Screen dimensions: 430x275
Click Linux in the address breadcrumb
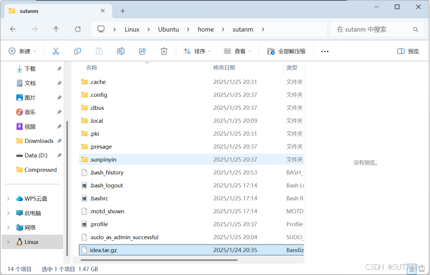pyautogui.click(x=132, y=30)
